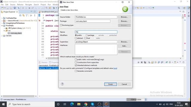Enable the Generate comments checkbox
The height and width of the screenshot is (107, 191).
[76, 71]
